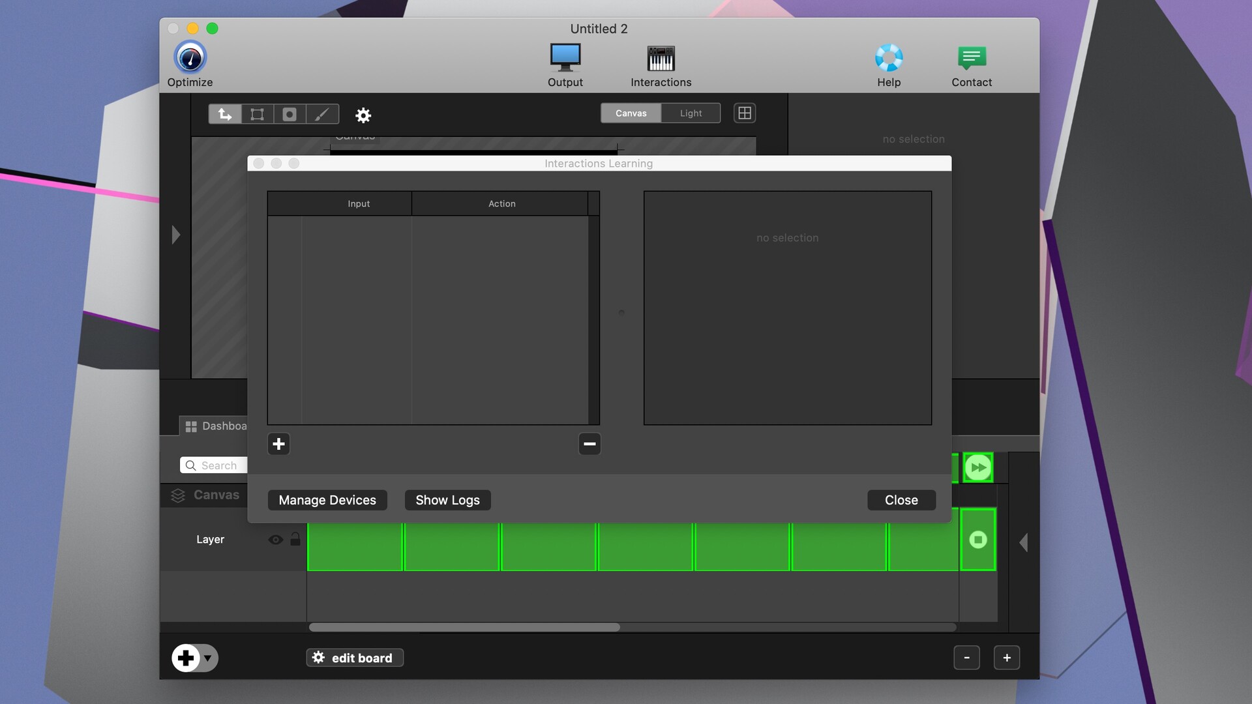This screenshot has width=1252, height=704.
Task: Open the Output monitor settings
Action: click(565, 58)
